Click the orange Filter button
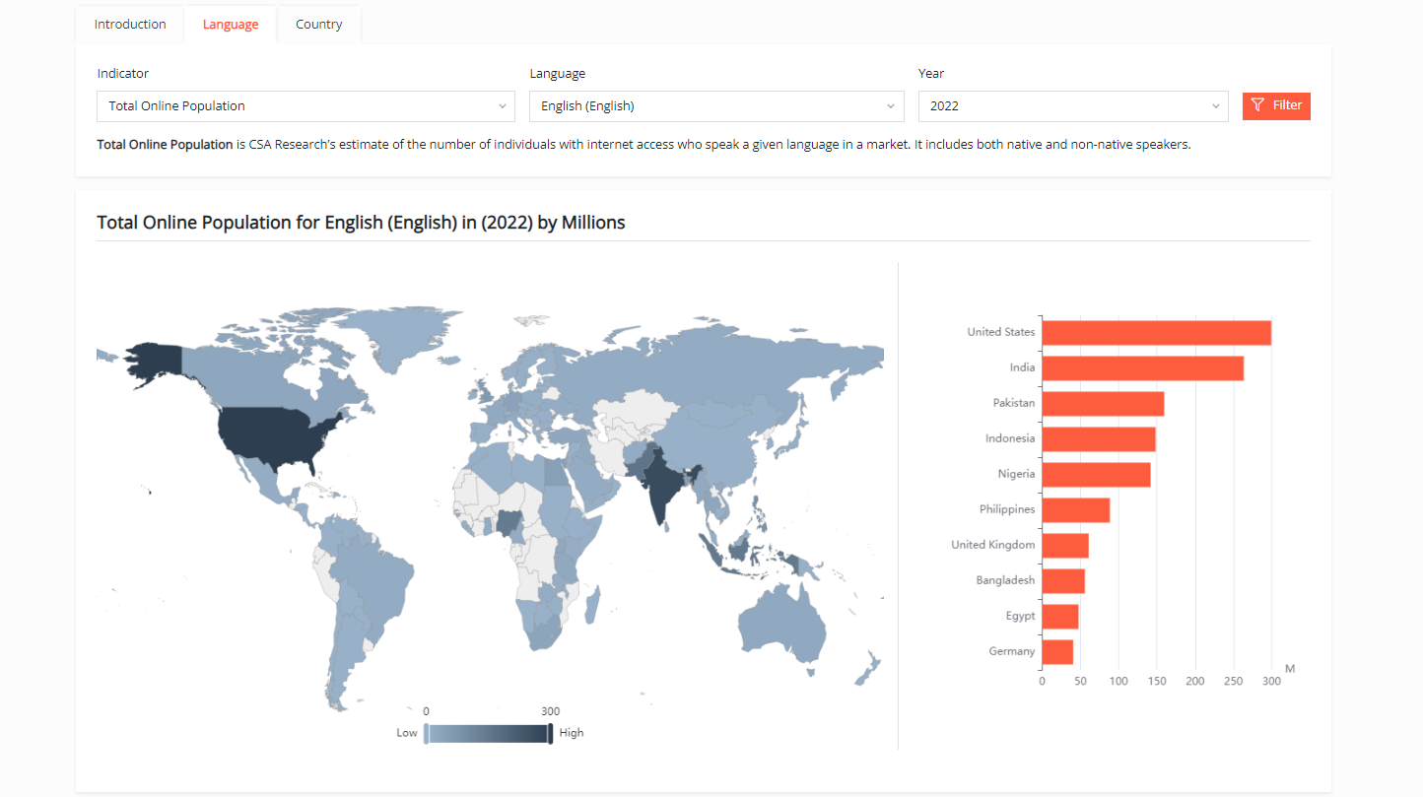 pos(1276,105)
